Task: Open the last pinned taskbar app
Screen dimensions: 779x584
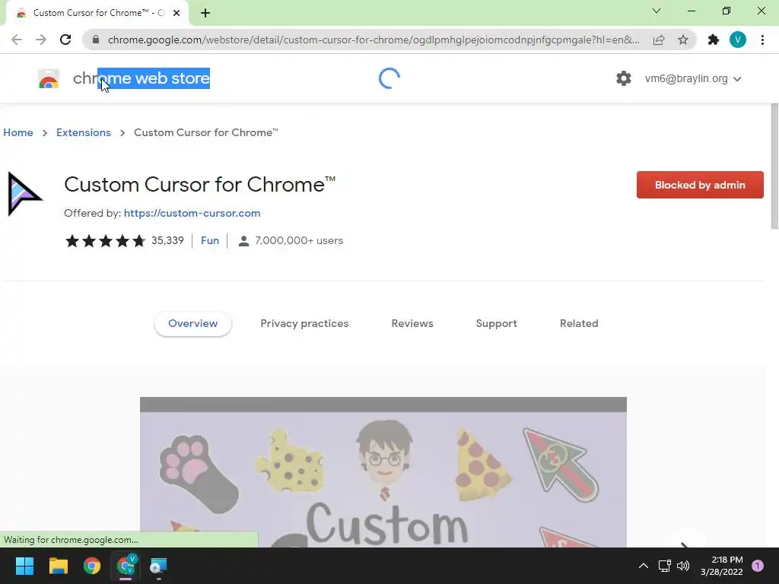Action: [158, 566]
